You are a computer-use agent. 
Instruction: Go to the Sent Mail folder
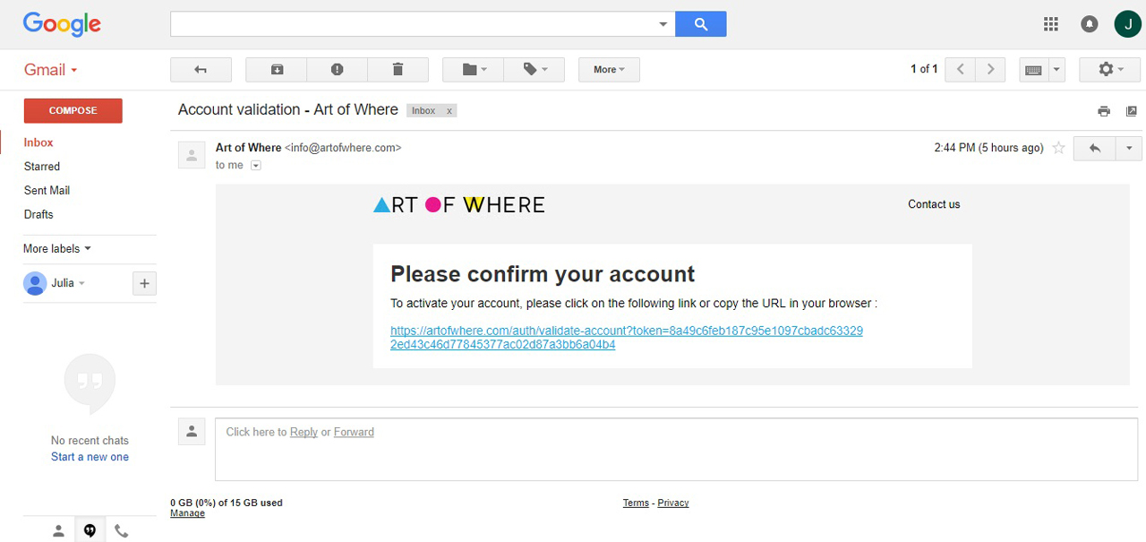point(47,191)
